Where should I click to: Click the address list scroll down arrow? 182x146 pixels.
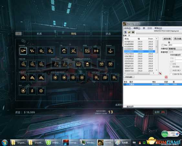(x=156, y=70)
